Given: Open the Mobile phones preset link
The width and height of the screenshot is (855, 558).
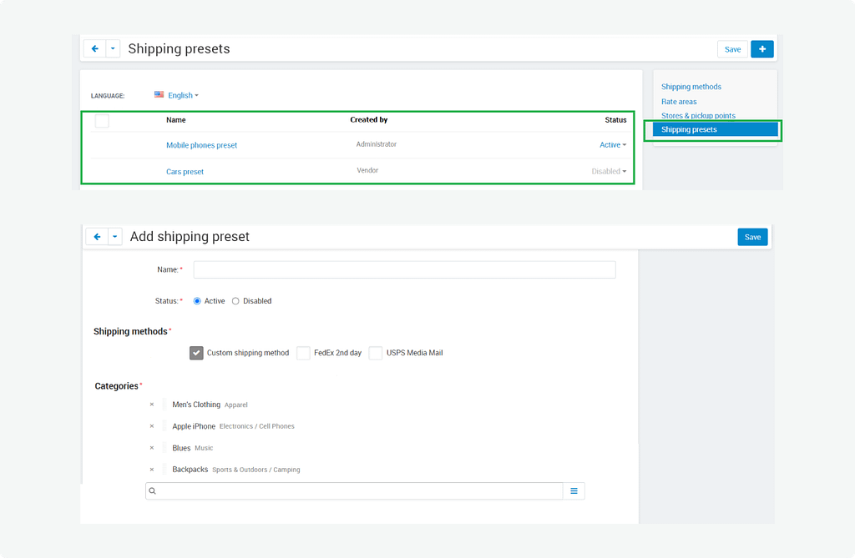Looking at the screenshot, I should coord(201,145).
